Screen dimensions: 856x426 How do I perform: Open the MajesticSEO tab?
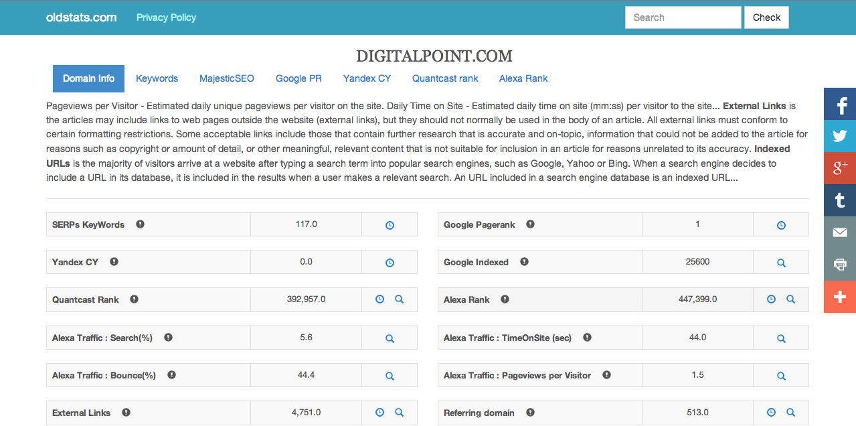point(227,78)
